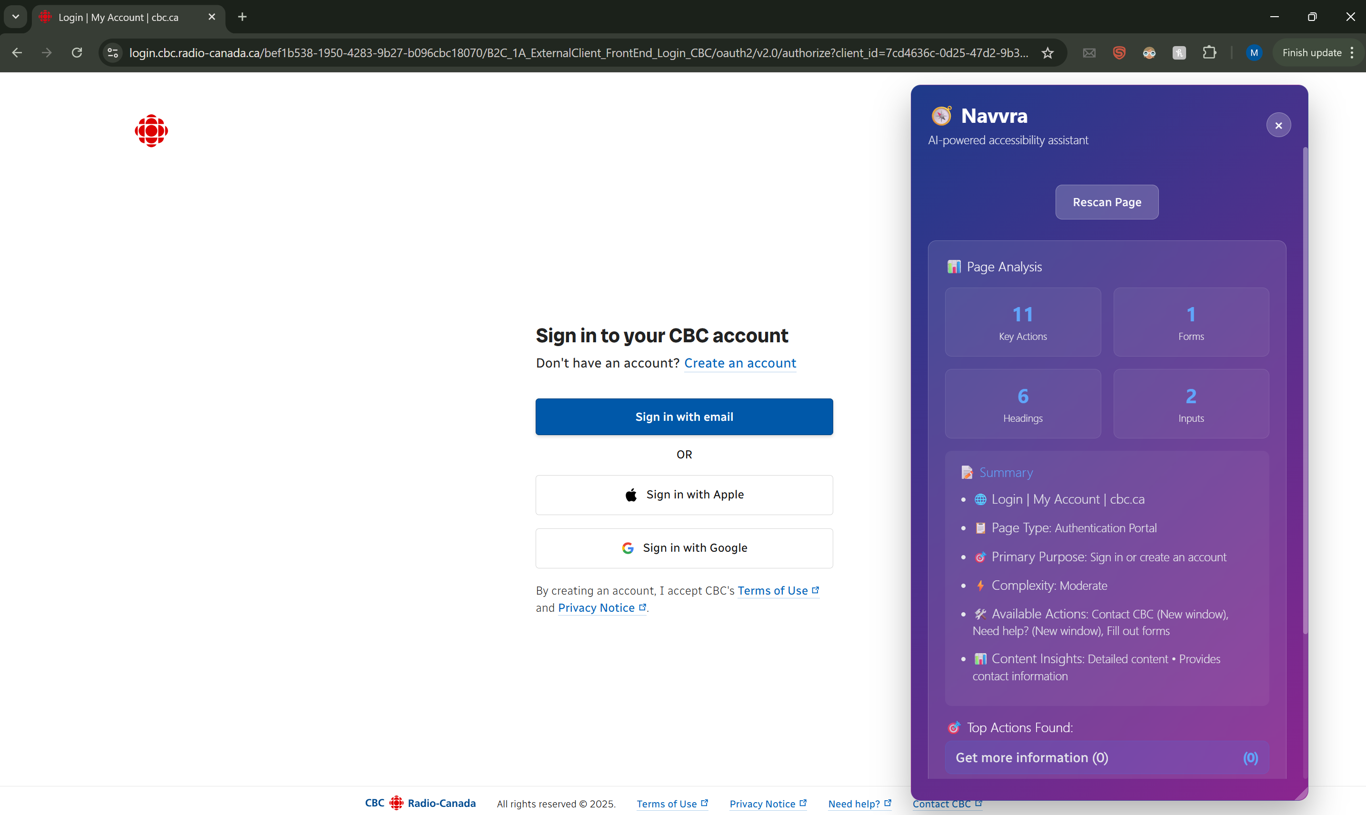Close the Navvra assistant panel
1366x815 pixels.
(1278, 125)
